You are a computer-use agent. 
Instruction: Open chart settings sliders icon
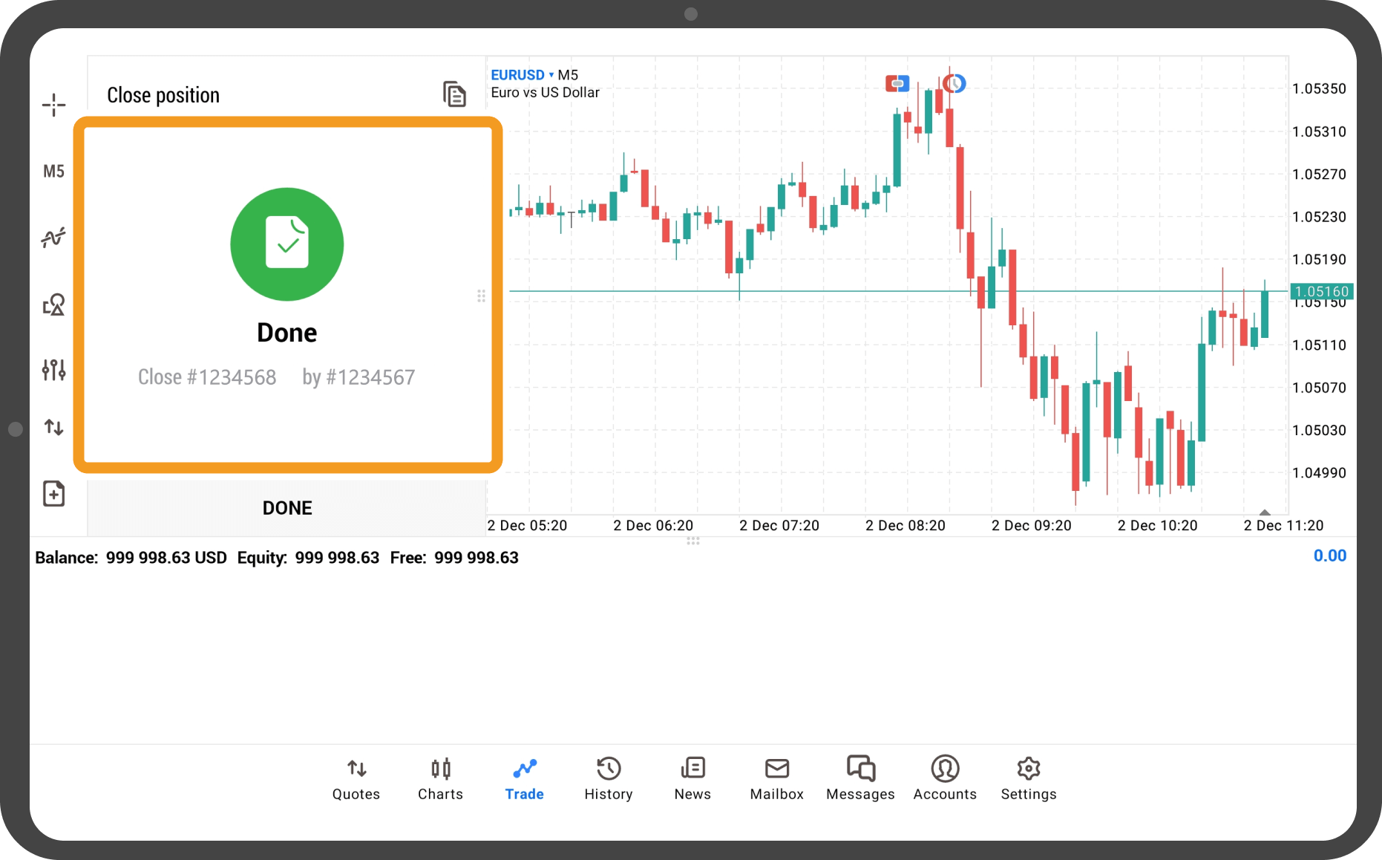coord(53,369)
